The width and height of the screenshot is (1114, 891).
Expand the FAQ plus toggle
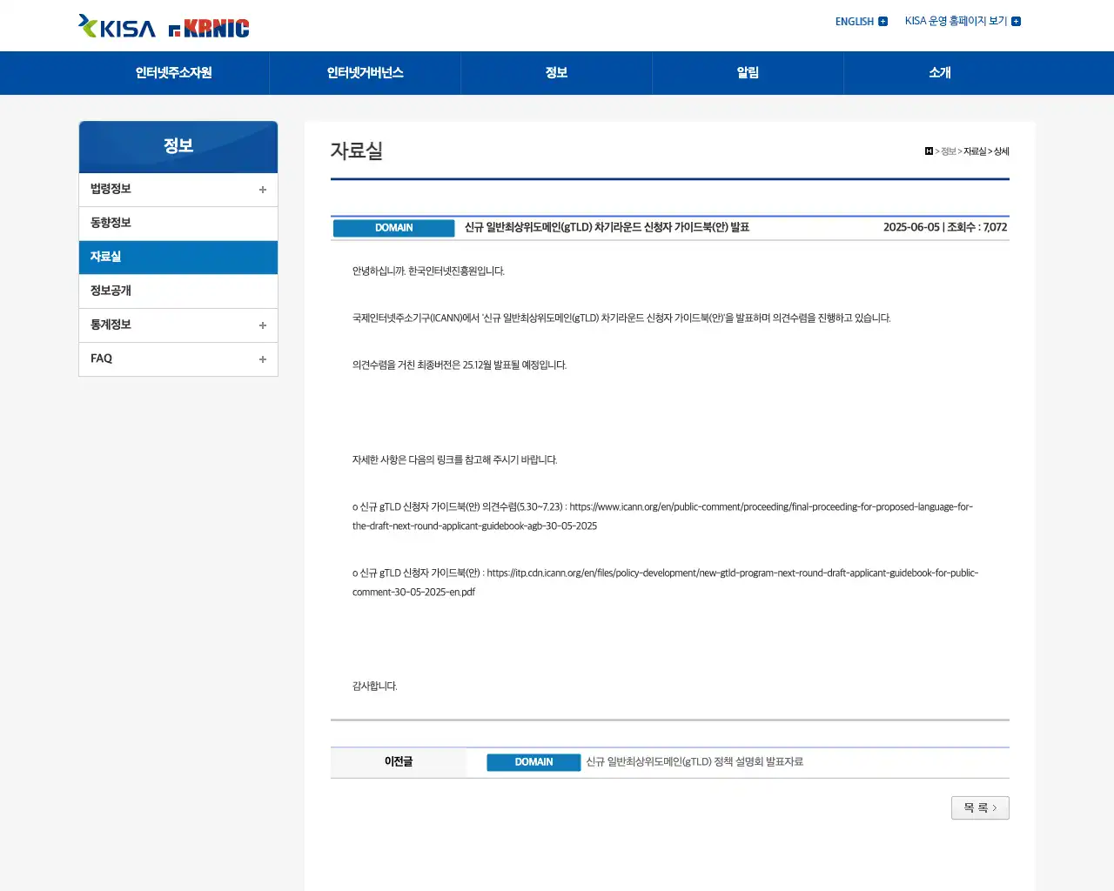(263, 359)
